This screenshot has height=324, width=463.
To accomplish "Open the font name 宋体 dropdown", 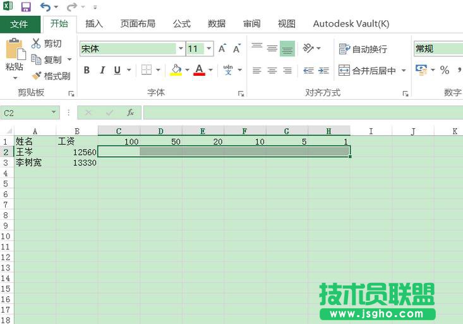I will click(181, 49).
